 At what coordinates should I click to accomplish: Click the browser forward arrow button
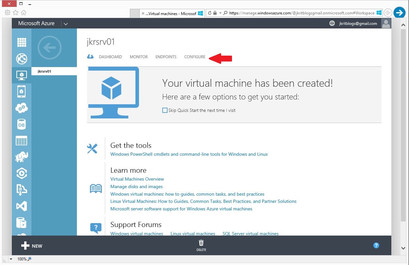coord(400,13)
